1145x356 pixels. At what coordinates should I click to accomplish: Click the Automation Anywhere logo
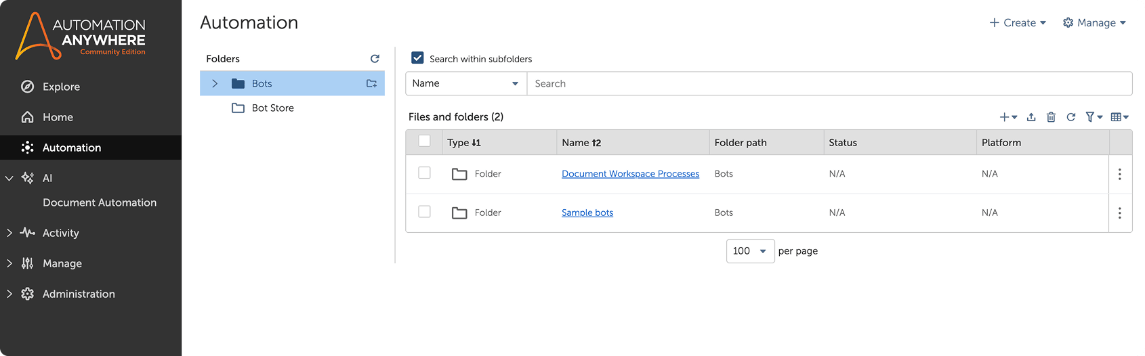click(81, 36)
